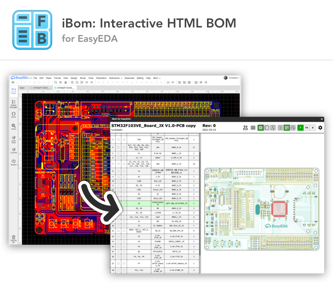Click the zoom out icon in toolbar
This screenshot has height=289, width=333.
point(77,82)
